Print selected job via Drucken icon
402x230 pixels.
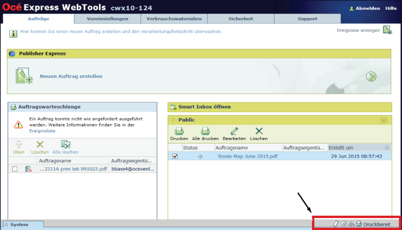click(179, 131)
